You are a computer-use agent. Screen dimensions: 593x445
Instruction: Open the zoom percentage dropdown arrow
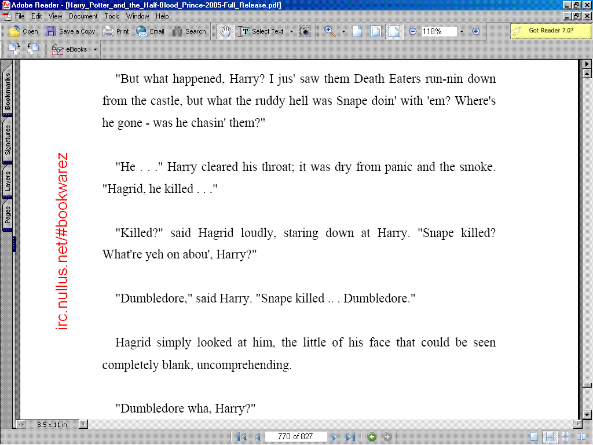(x=462, y=31)
